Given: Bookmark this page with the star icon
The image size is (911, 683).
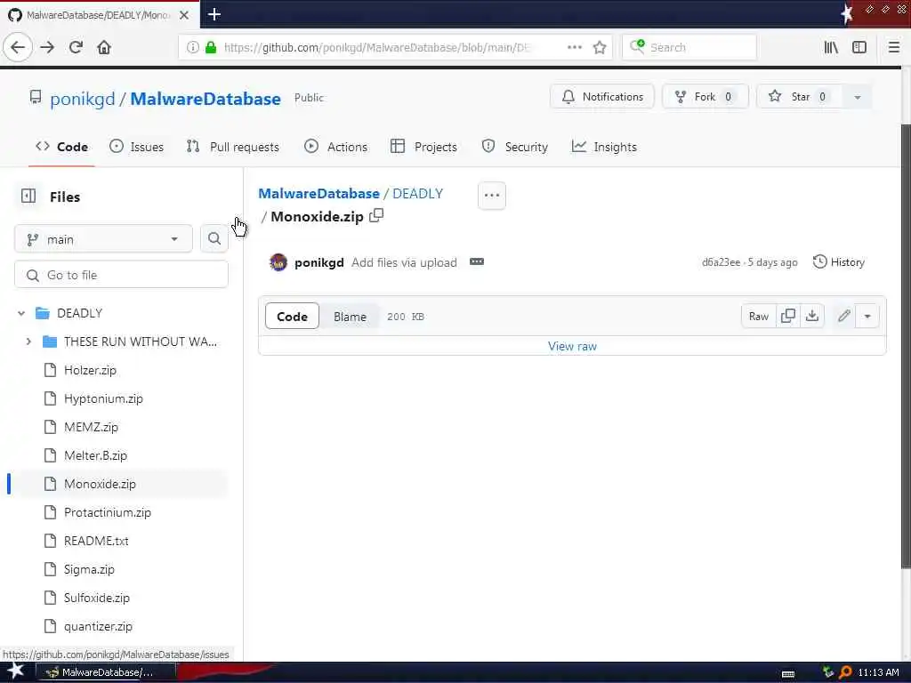Looking at the screenshot, I should tap(600, 47).
